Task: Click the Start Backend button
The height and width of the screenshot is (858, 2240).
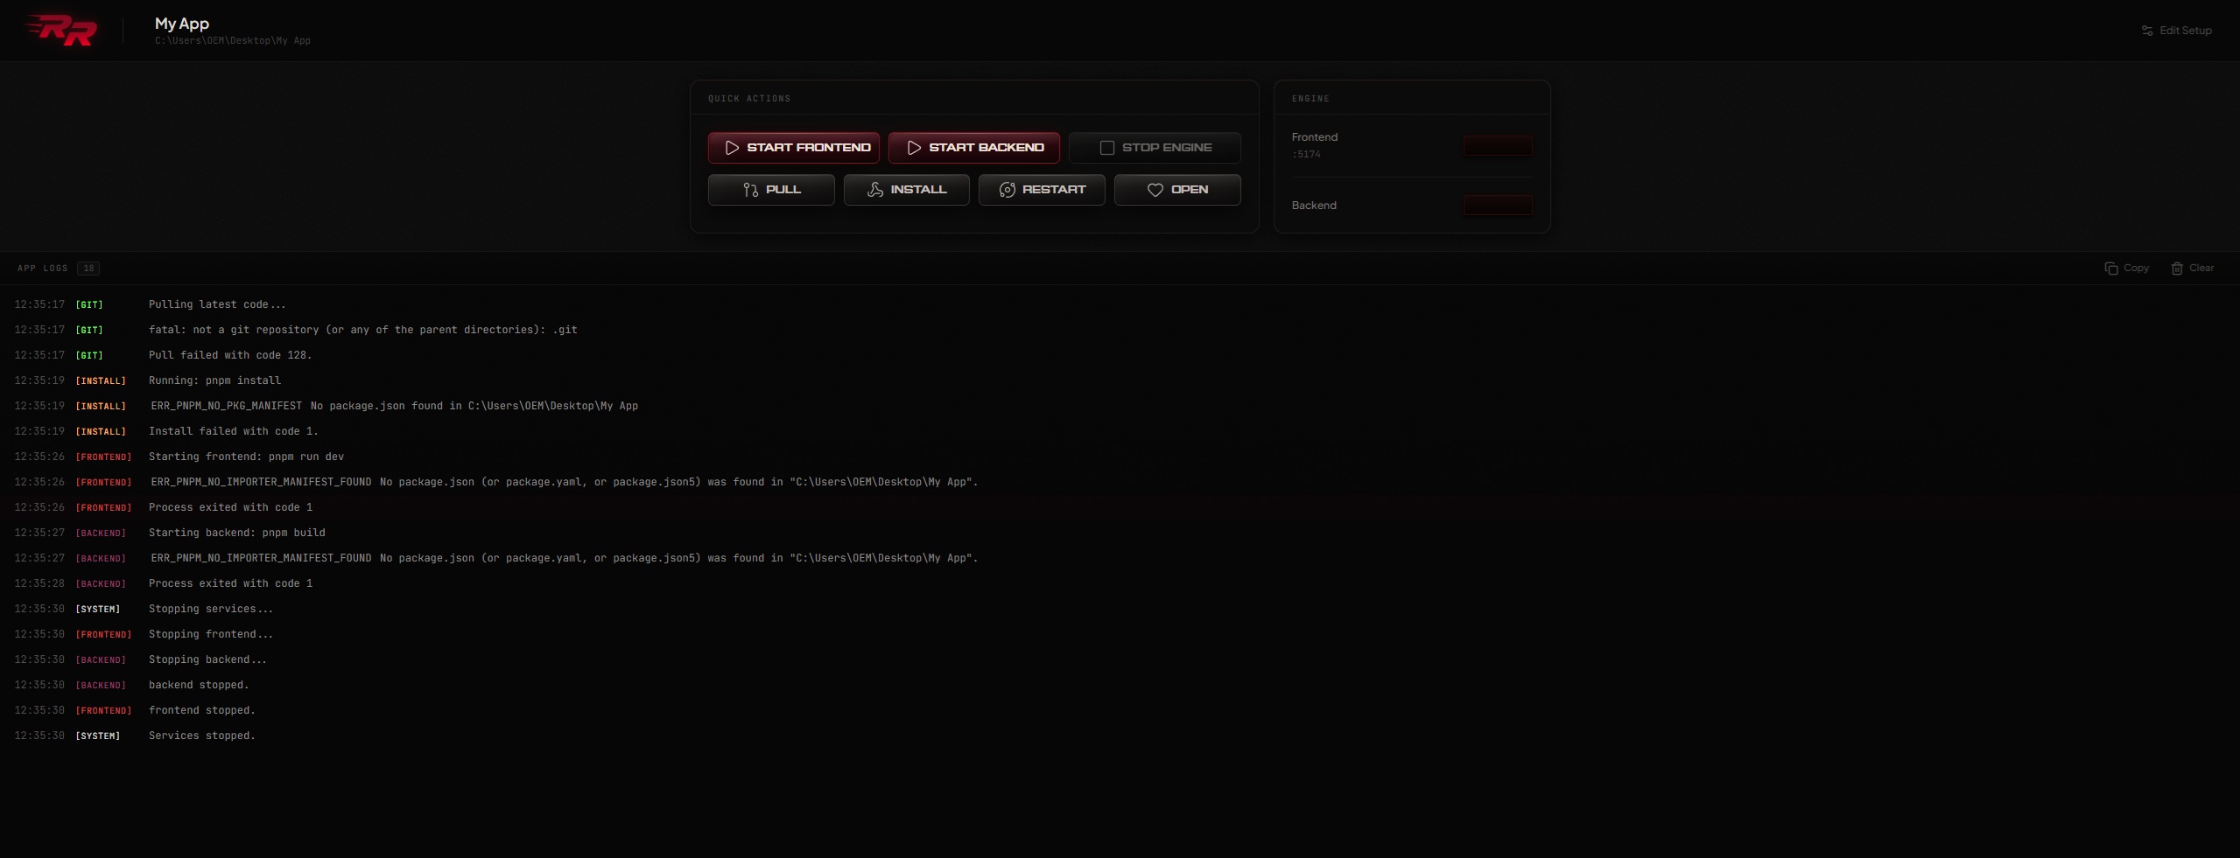Action: [x=974, y=148]
